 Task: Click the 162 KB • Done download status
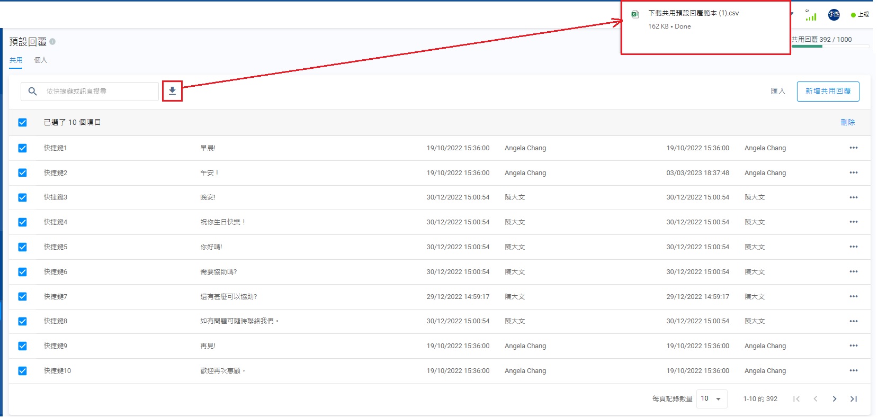click(x=669, y=26)
